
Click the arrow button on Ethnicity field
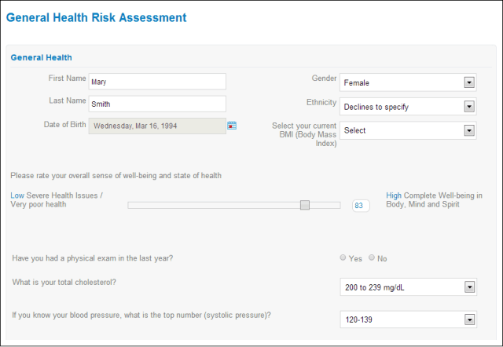pos(469,107)
